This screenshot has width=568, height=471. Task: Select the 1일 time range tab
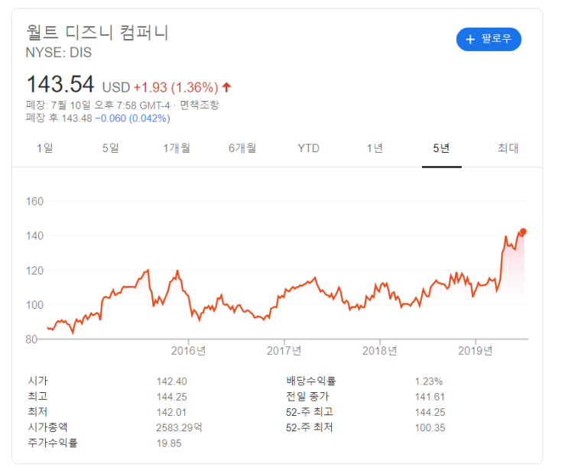(x=44, y=148)
